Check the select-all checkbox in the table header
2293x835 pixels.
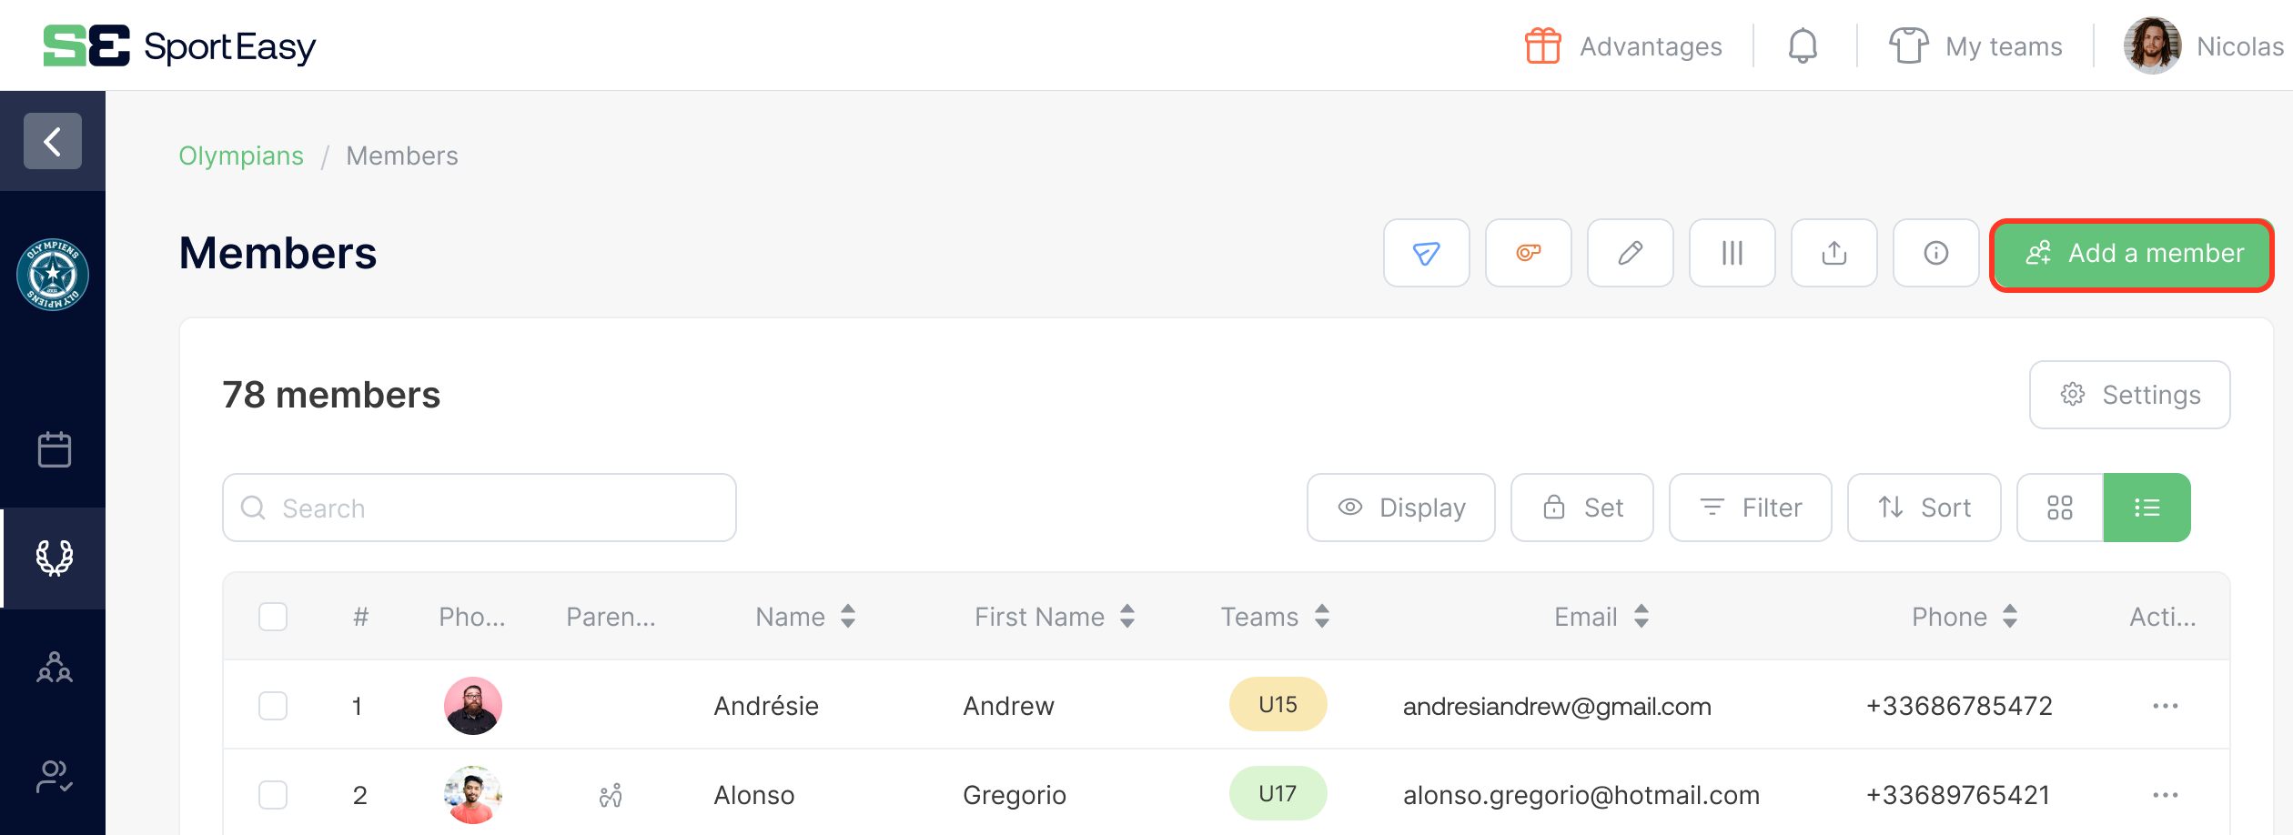pos(272,616)
